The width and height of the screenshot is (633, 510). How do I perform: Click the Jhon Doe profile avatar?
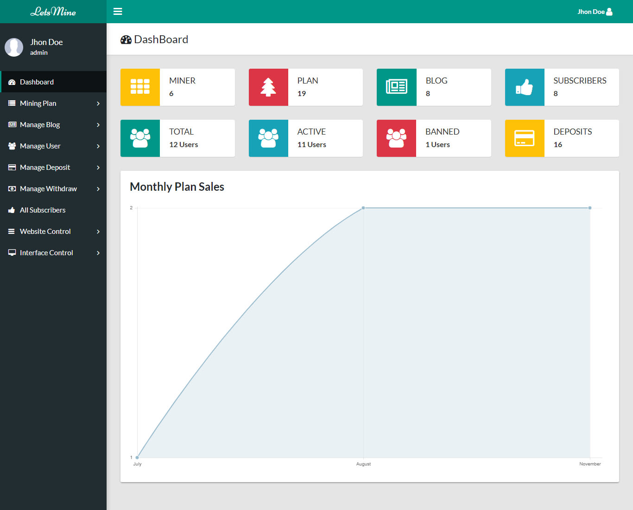tap(14, 47)
